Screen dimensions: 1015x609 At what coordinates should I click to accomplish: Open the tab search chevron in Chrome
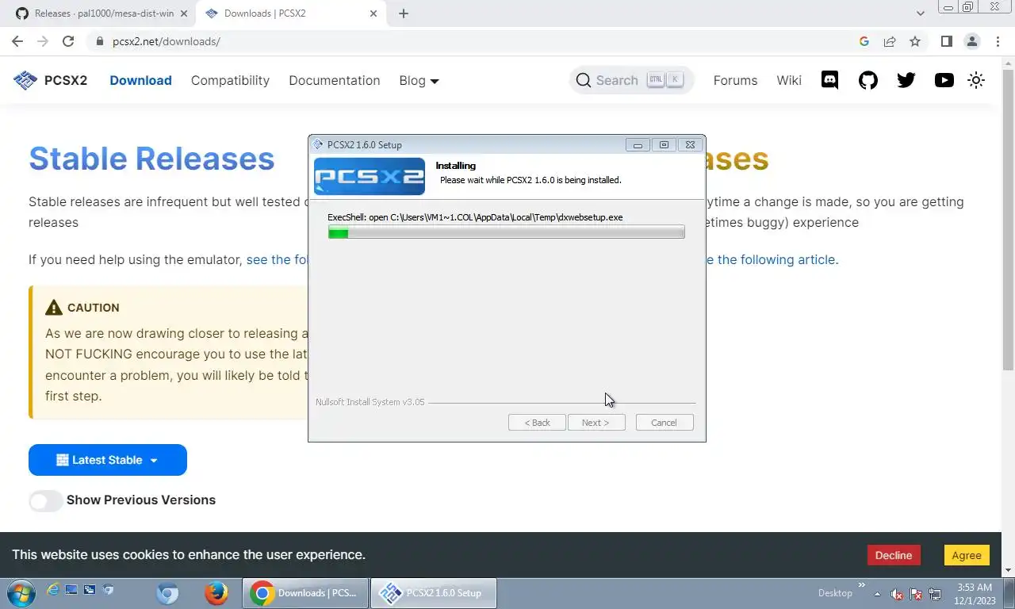coord(921,13)
